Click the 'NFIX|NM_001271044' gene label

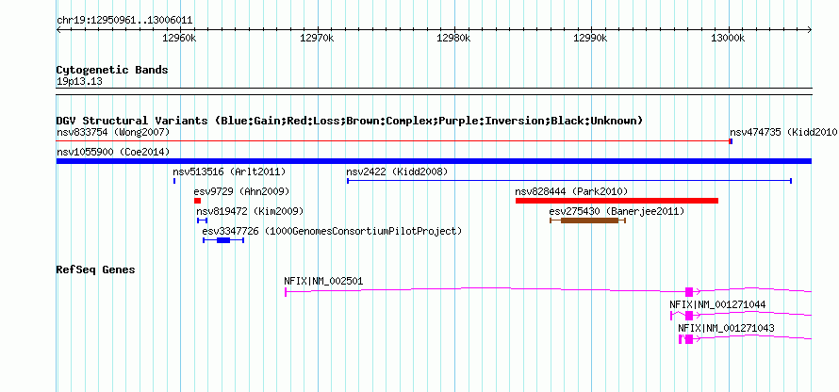tap(717, 304)
